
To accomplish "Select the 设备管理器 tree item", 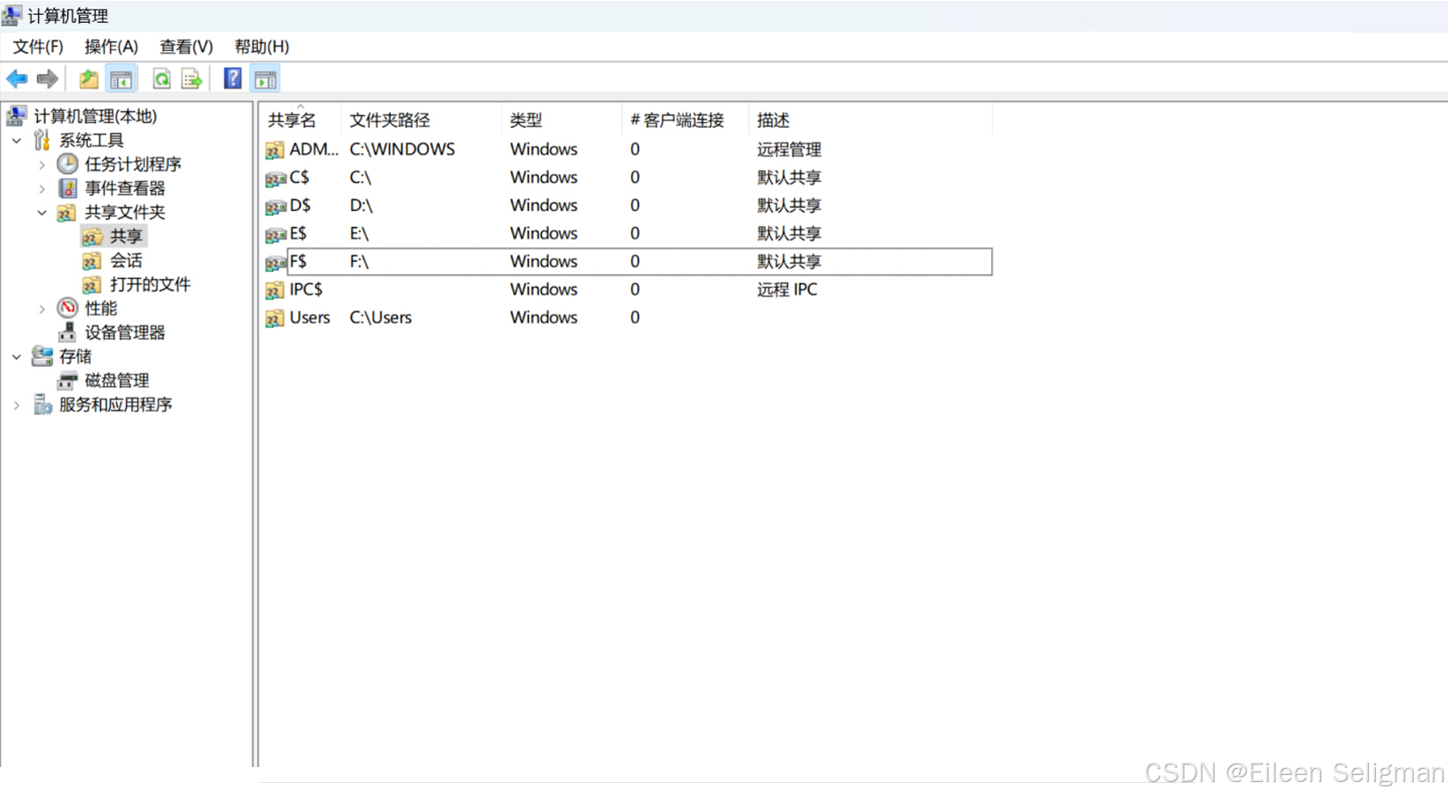I will point(124,332).
